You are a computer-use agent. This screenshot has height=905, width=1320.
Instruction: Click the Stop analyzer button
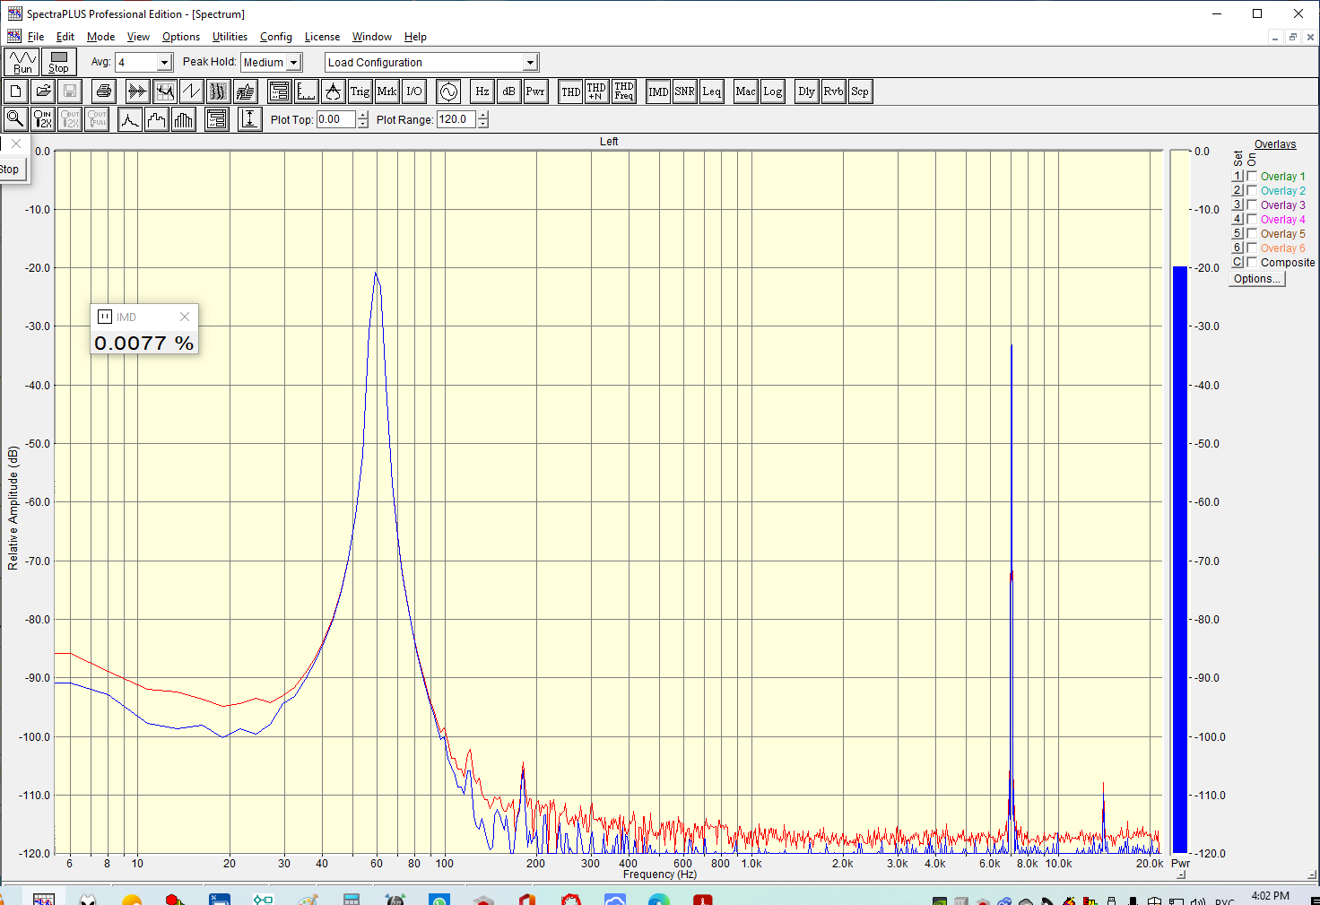click(x=58, y=62)
